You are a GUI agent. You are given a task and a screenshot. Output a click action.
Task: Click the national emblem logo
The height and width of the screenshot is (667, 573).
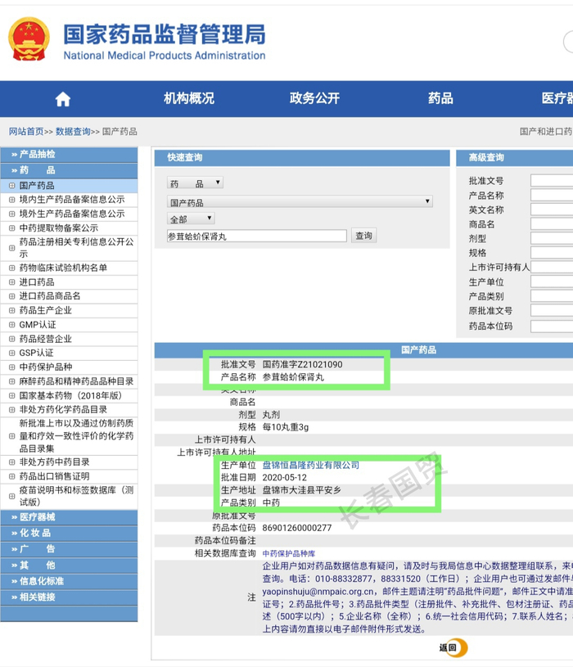(29, 39)
